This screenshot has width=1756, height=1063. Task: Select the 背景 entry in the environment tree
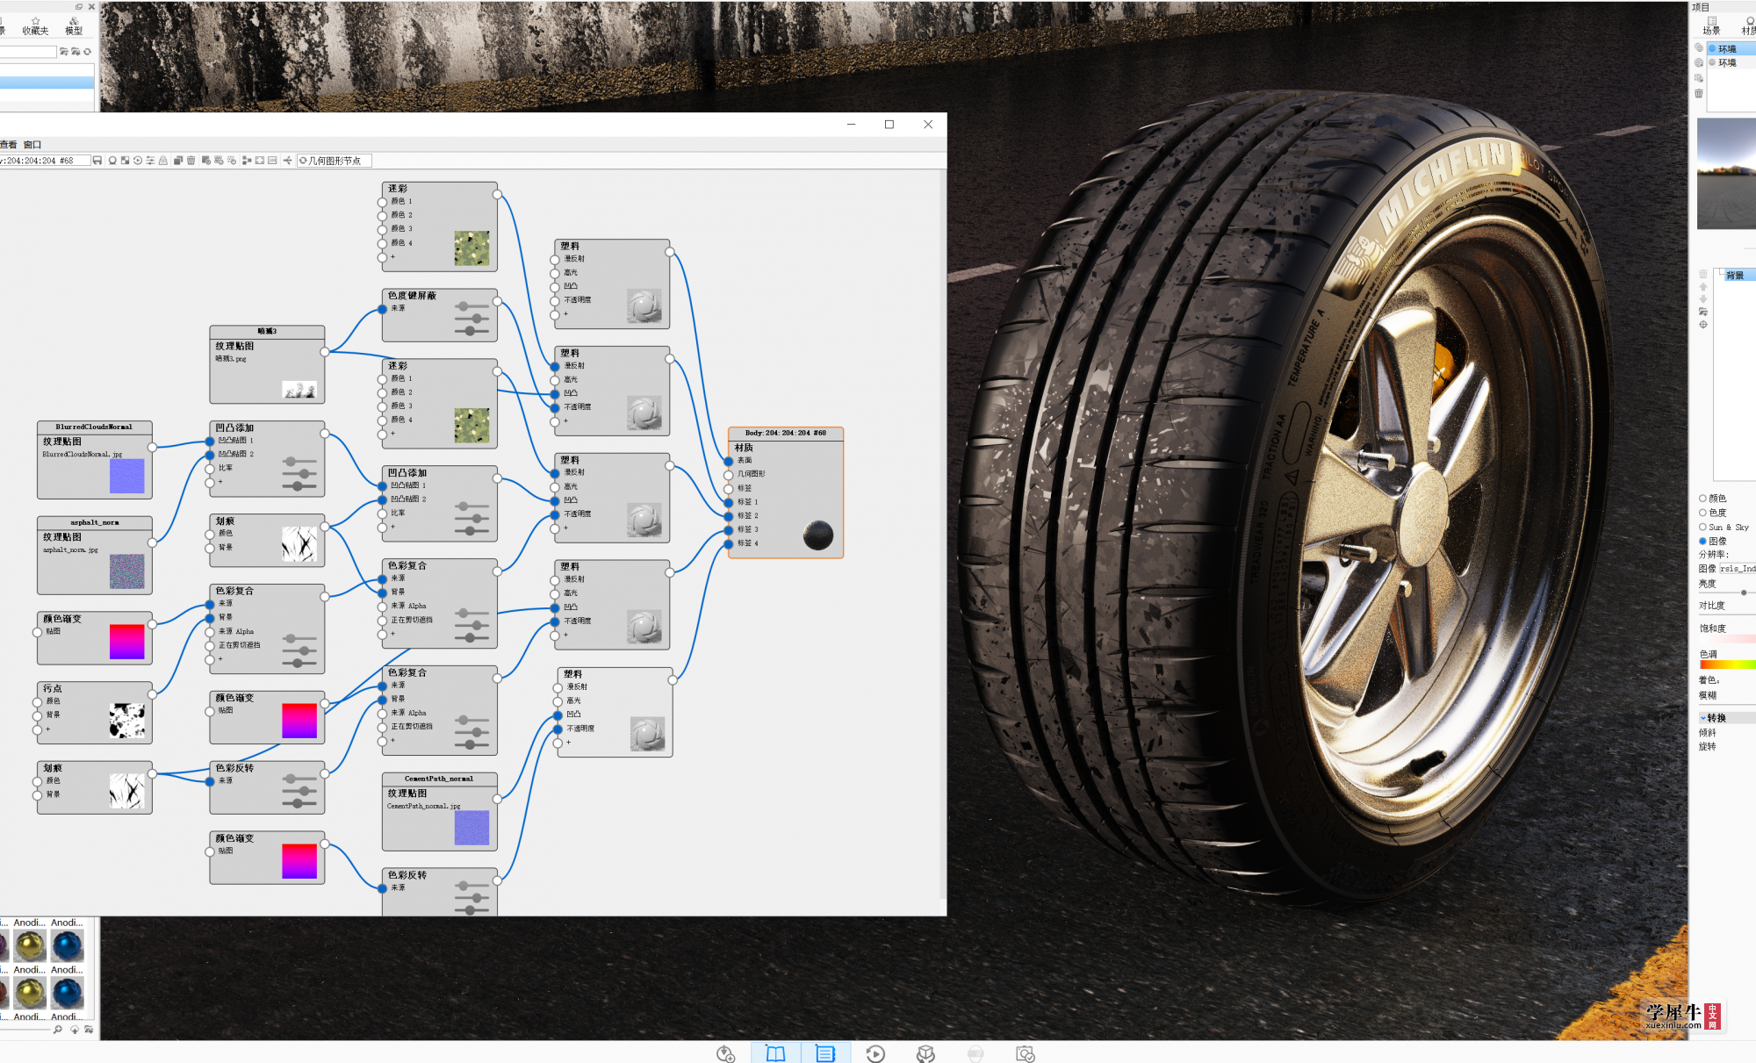pyautogui.click(x=1735, y=275)
